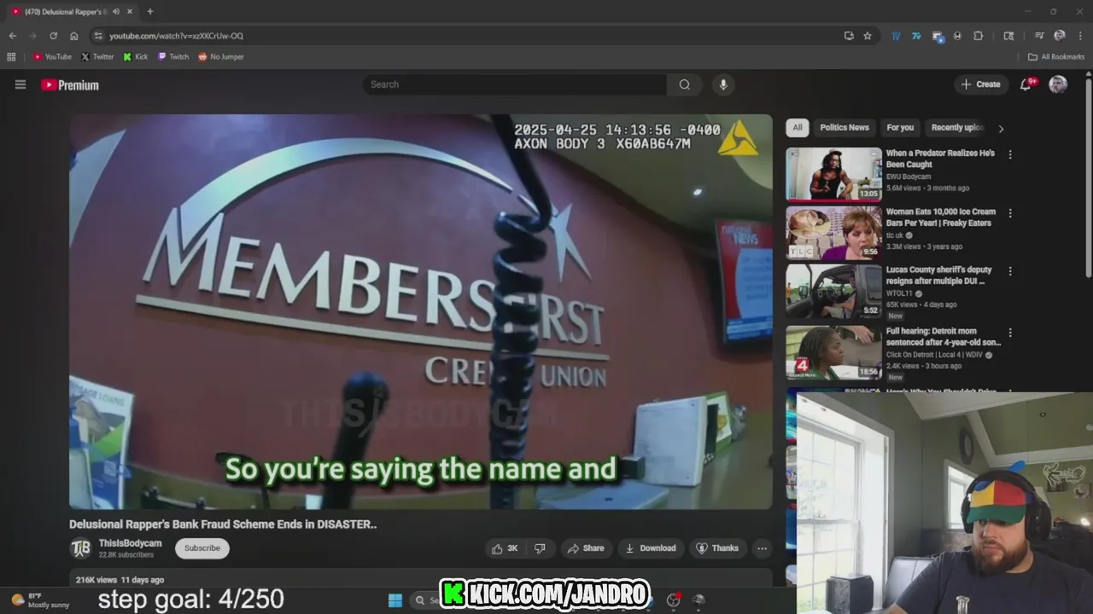This screenshot has width=1093, height=614.
Task: Click the video title "Delusional Rapper's Bank Fraud Scheme"
Action: 223,524
